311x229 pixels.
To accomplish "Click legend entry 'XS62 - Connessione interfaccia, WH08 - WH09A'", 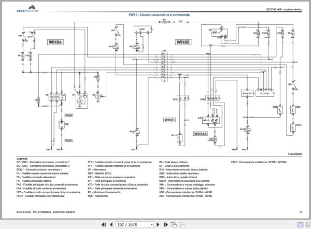I will [259, 162].
